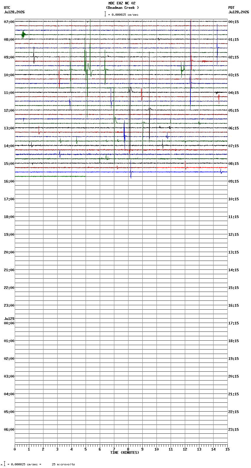Click the end of the green 15:45 trace
The height and width of the screenshot is (468, 251).
coord(85,176)
